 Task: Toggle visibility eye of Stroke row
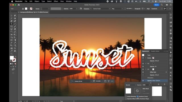[x=143, y=58]
